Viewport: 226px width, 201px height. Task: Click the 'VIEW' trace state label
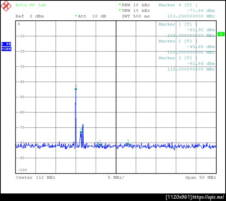[x=6, y=49]
